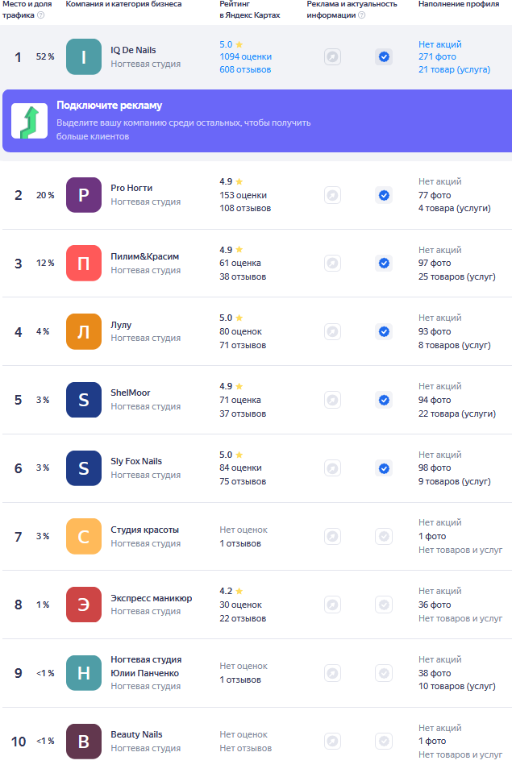Image resolution: width=512 pixels, height=773 pixels.
Task: Click the "Sly Fox Nails" company name
Action: coord(136,461)
